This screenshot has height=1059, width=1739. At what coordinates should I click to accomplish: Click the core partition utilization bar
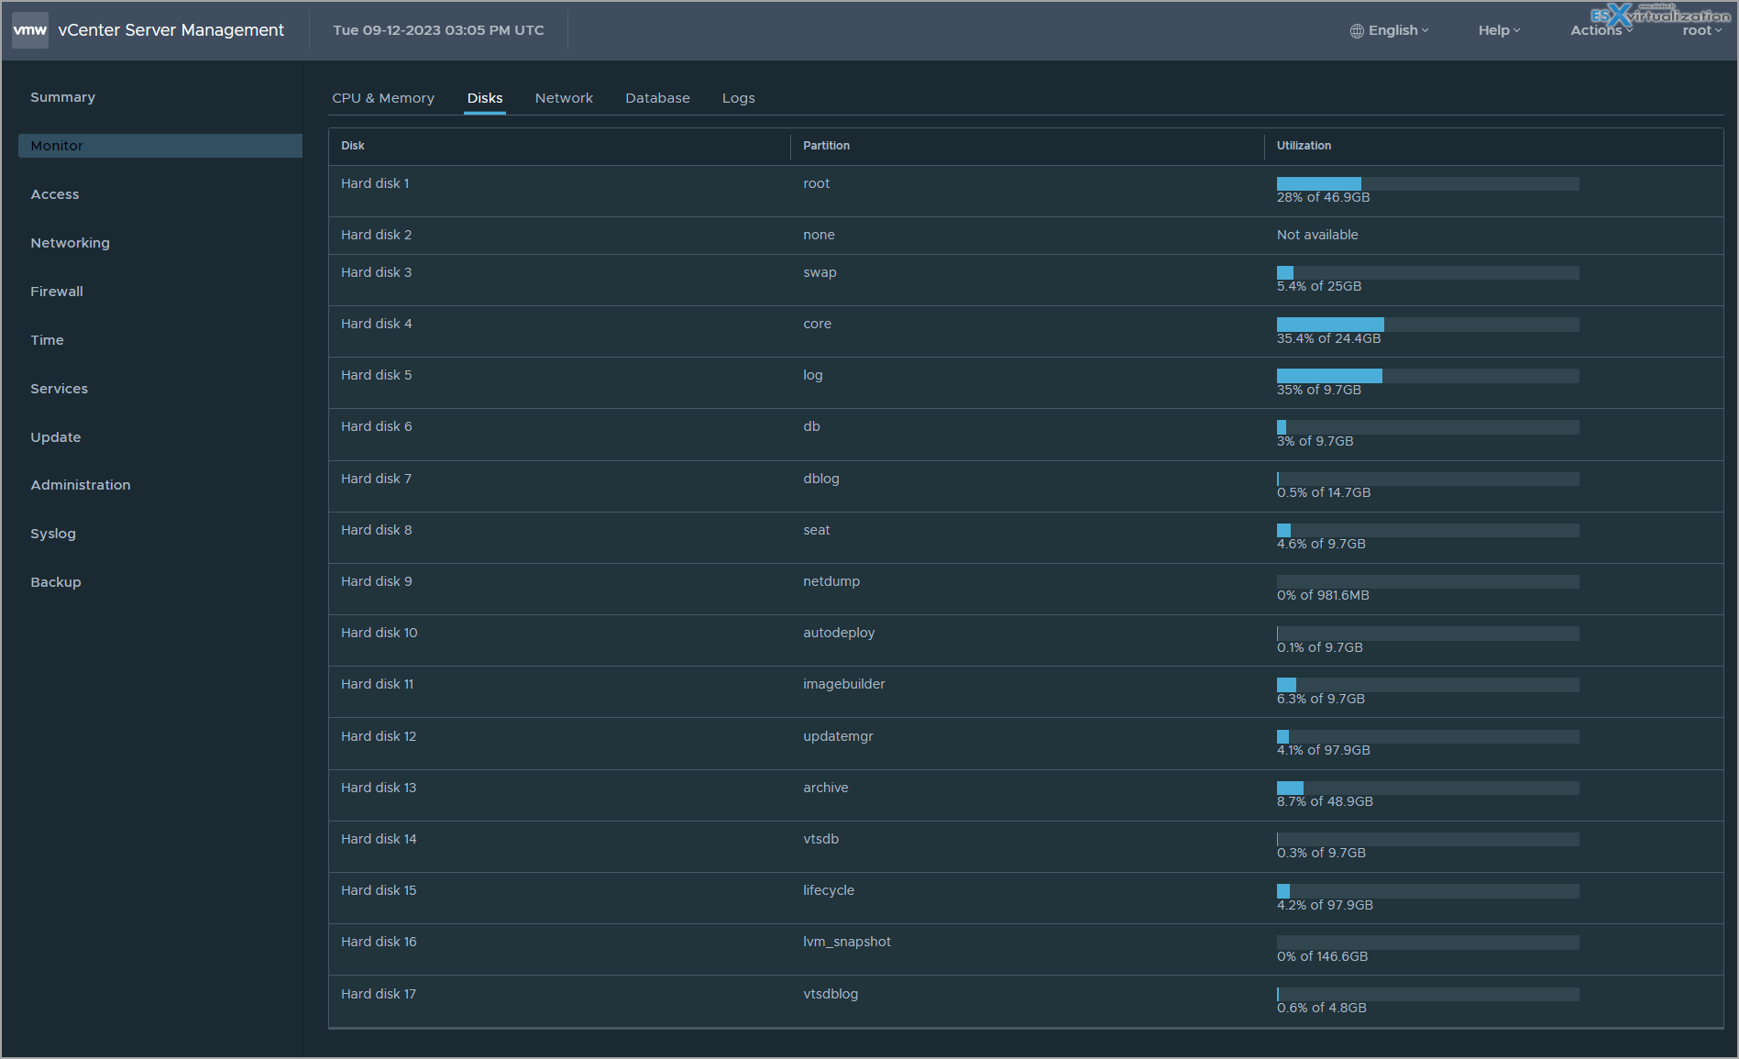click(1427, 325)
